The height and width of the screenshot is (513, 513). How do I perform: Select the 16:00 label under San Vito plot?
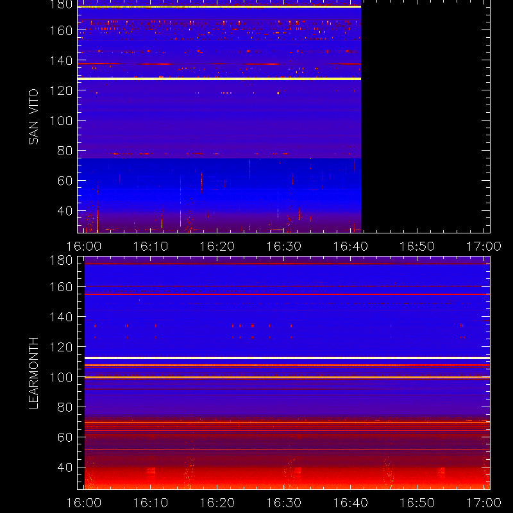[x=84, y=246]
